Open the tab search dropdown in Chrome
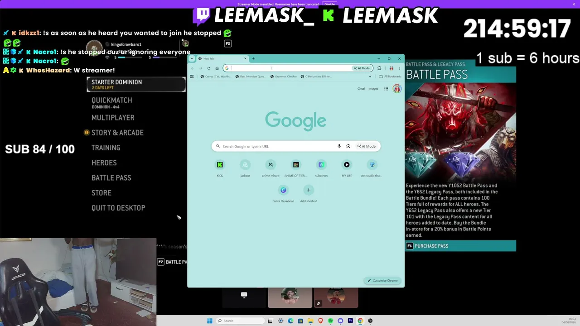The width and height of the screenshot is (580, 326). pos(192,58)
